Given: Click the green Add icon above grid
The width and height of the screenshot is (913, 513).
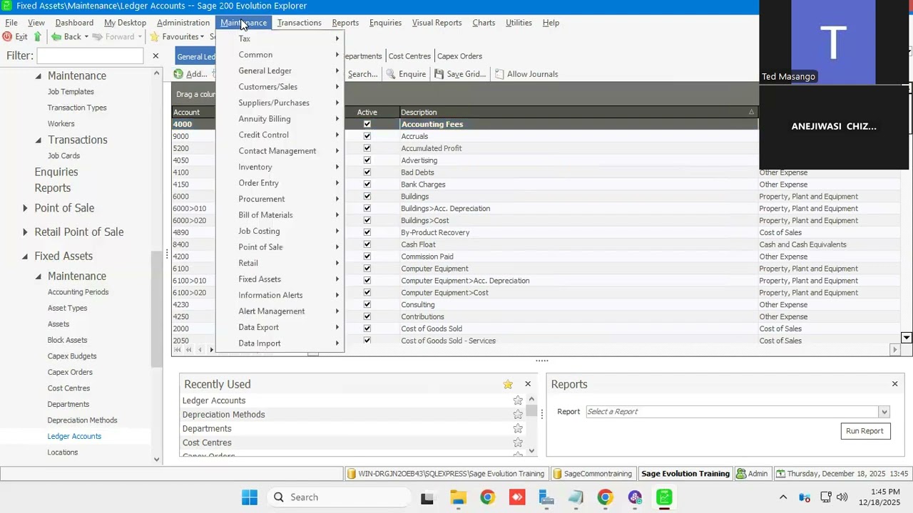Looking at the screenshot, I should [x=178, y=74].
